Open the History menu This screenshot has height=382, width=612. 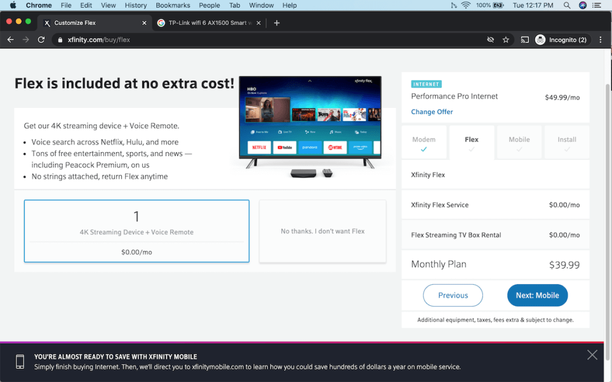(x=136, y=5)
